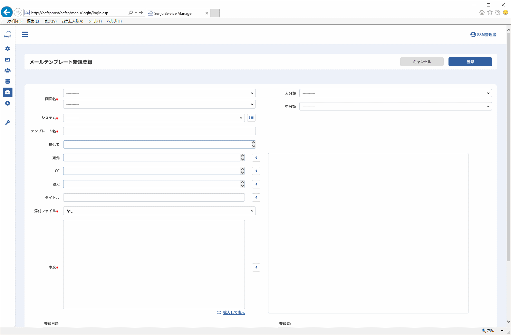Click the 拡大して表示 link

234,312
